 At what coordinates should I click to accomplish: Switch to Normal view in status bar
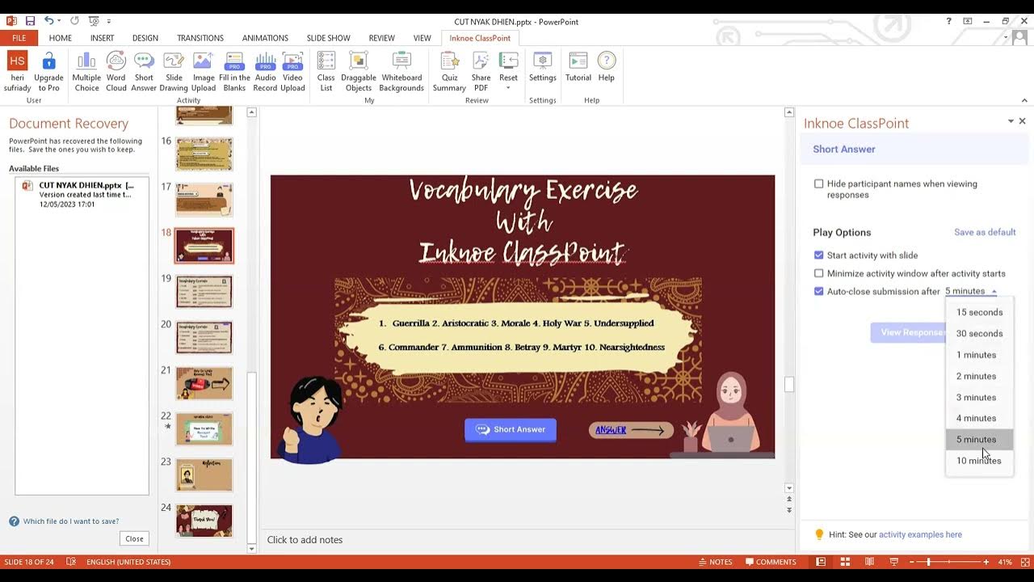[821, 562]
